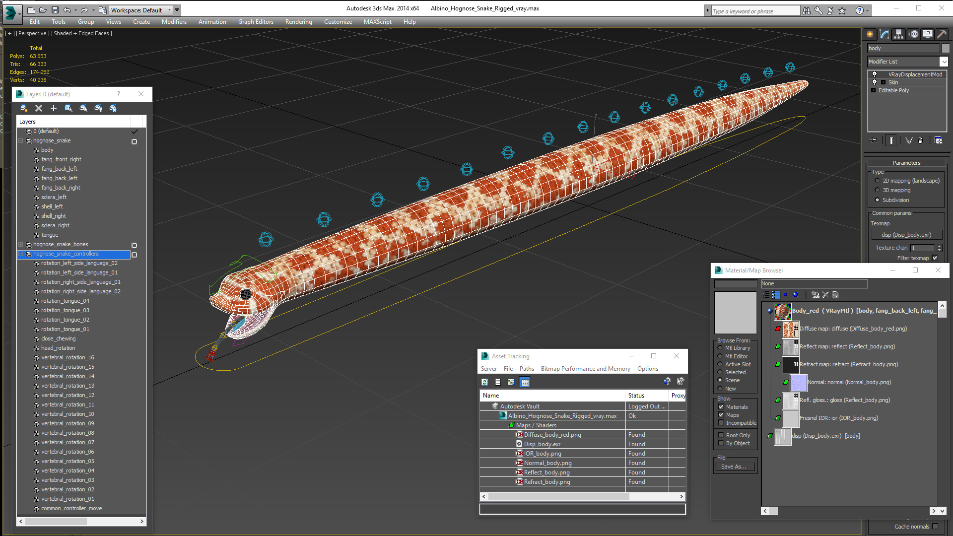Click Configure Modifier Sets icon

[x=938, y=140]
